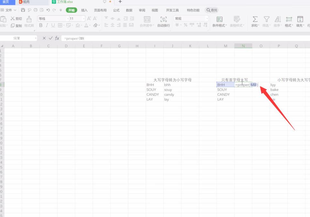Open the 审阅 ribbon tab
The image size is (310, 217).
coord(142,10)
